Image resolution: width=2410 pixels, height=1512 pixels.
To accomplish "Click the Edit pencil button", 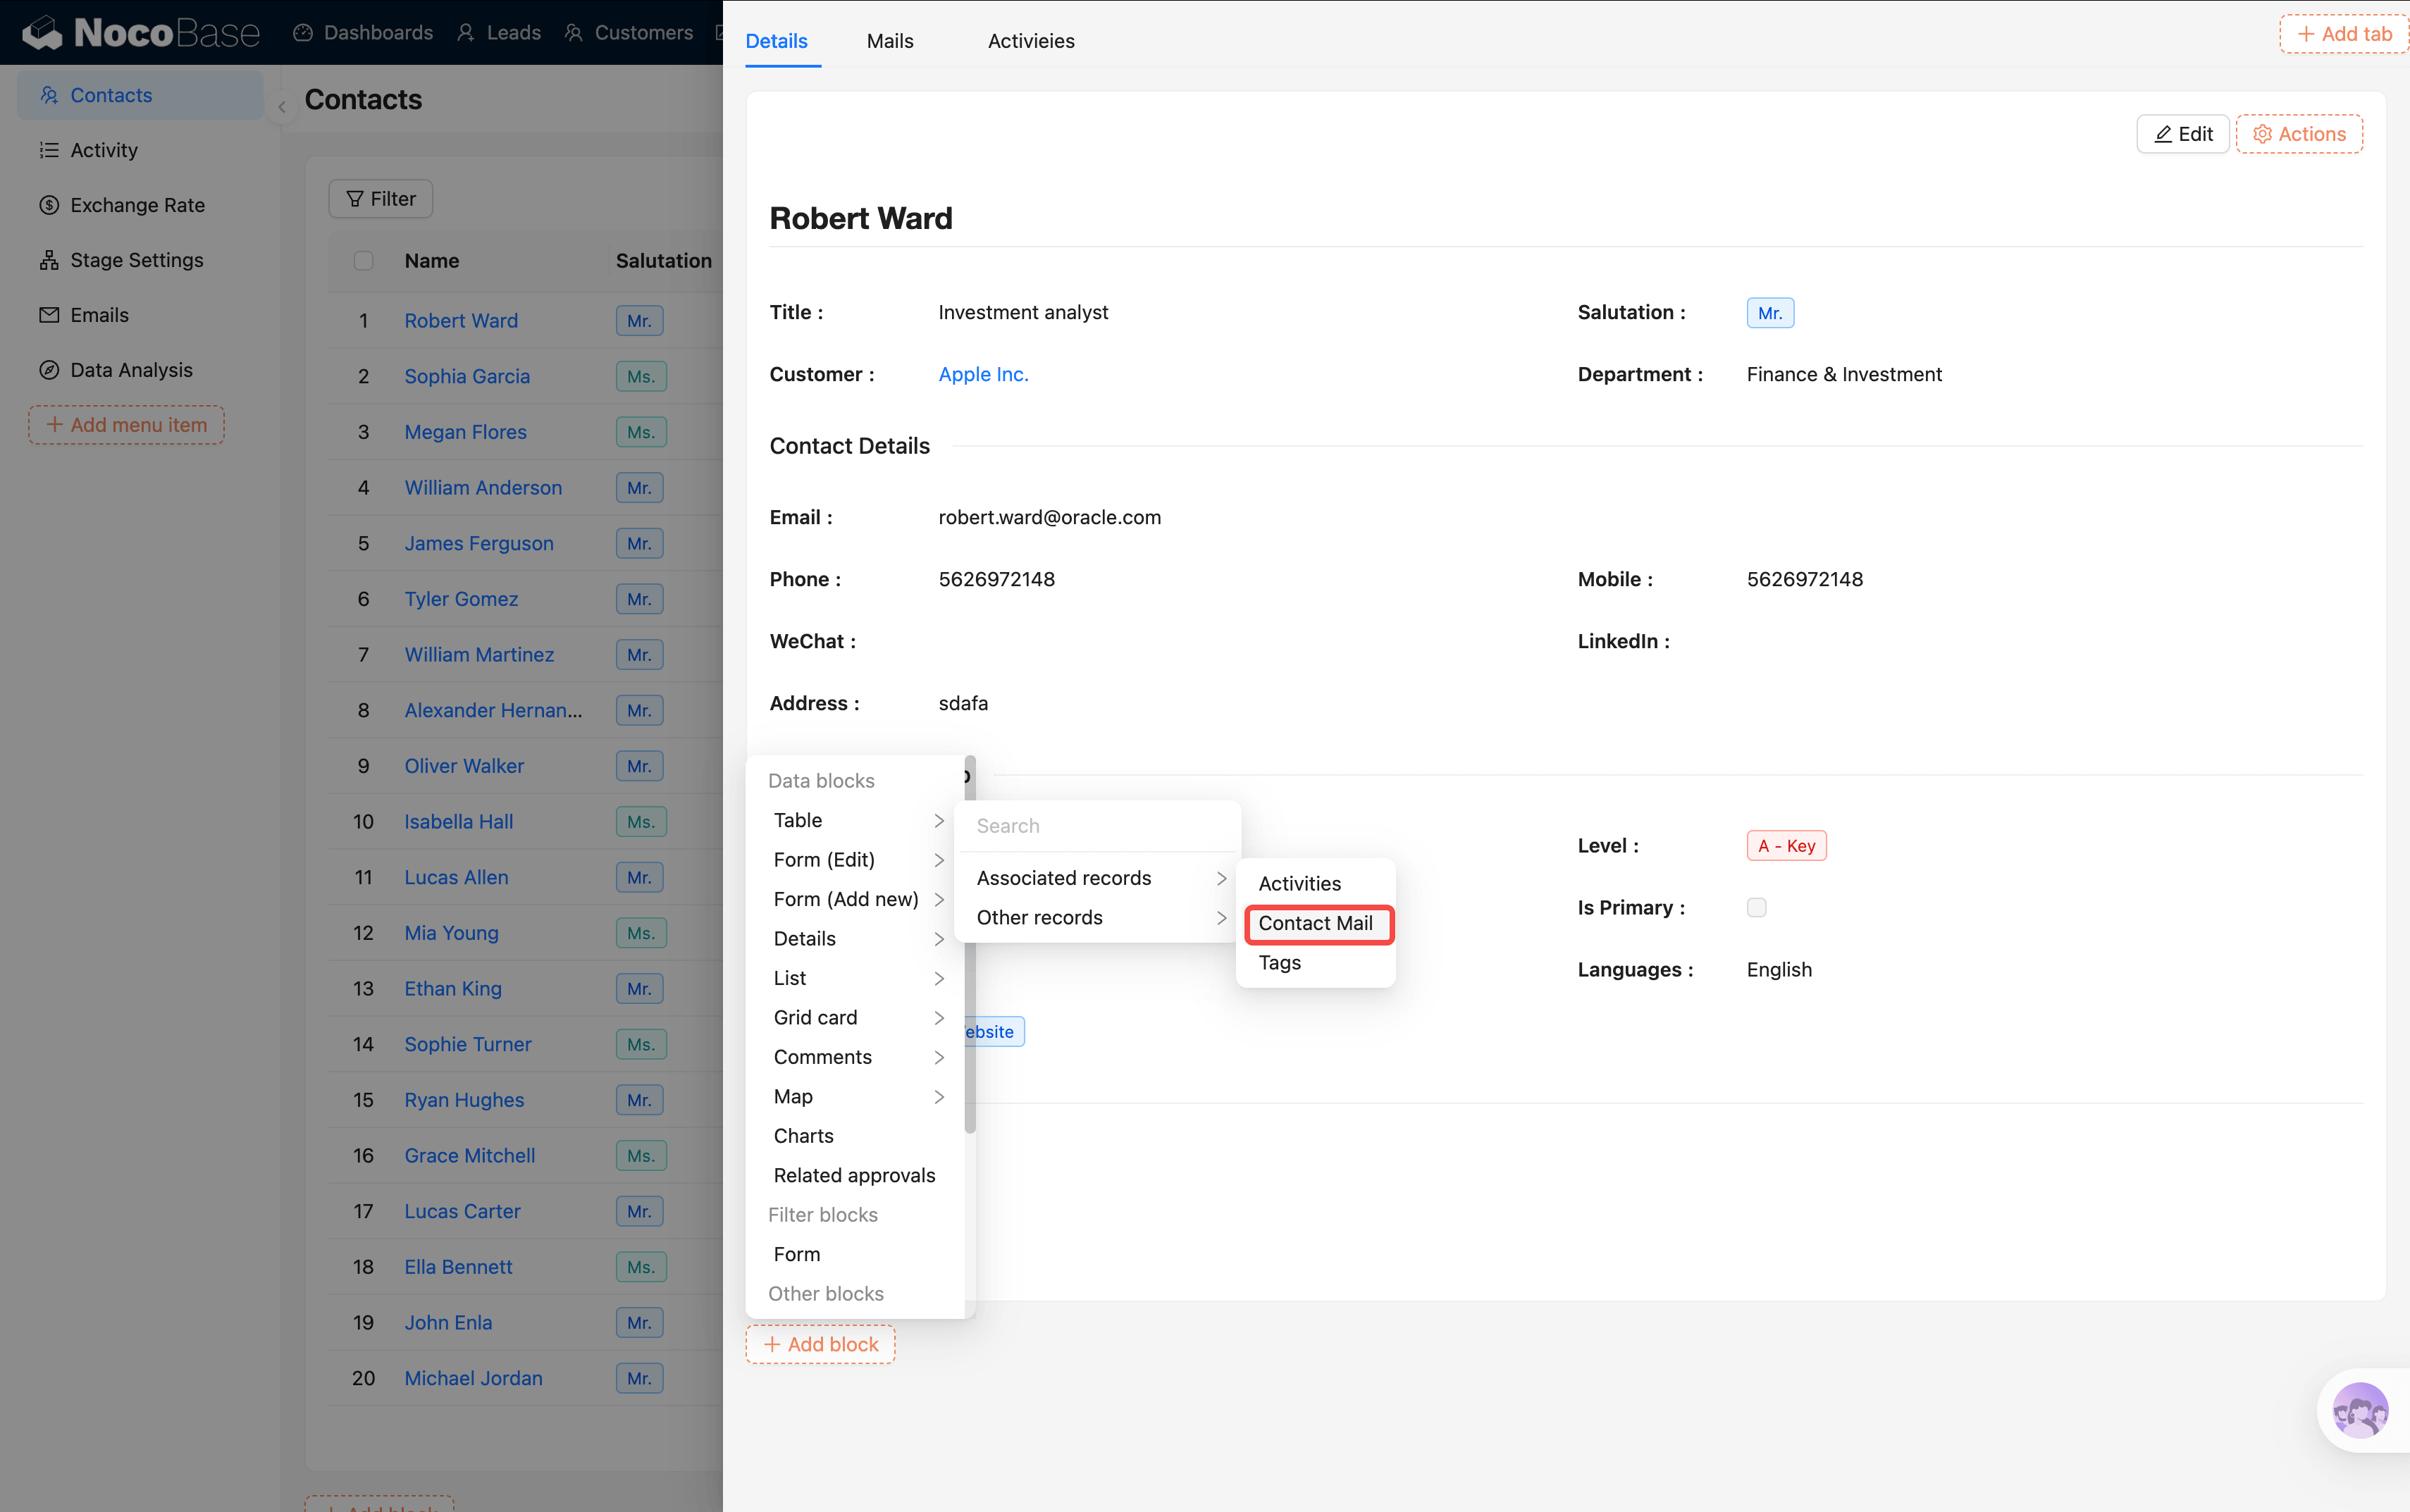I will coord(2182,134).
